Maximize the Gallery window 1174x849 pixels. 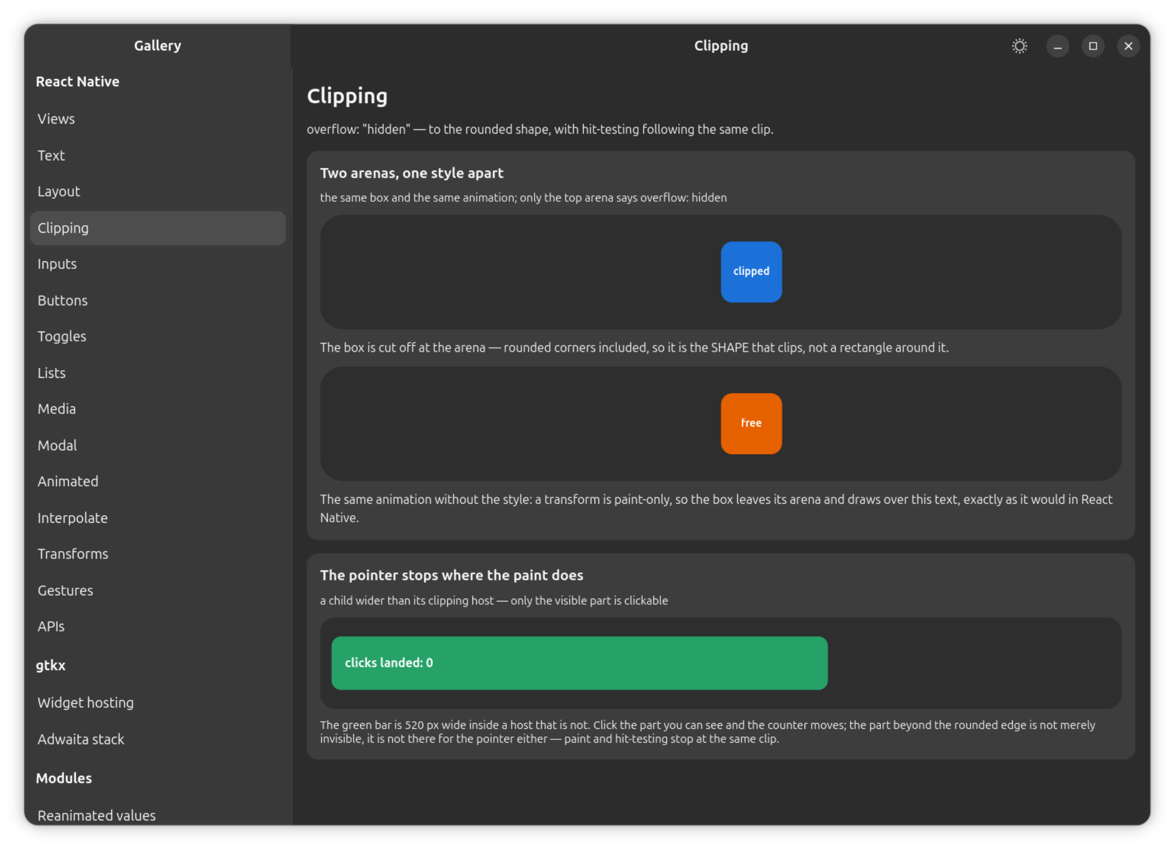[x=1093, y=46]
